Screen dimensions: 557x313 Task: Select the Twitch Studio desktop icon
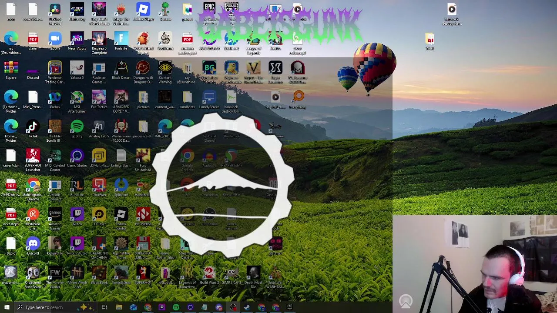77,245
